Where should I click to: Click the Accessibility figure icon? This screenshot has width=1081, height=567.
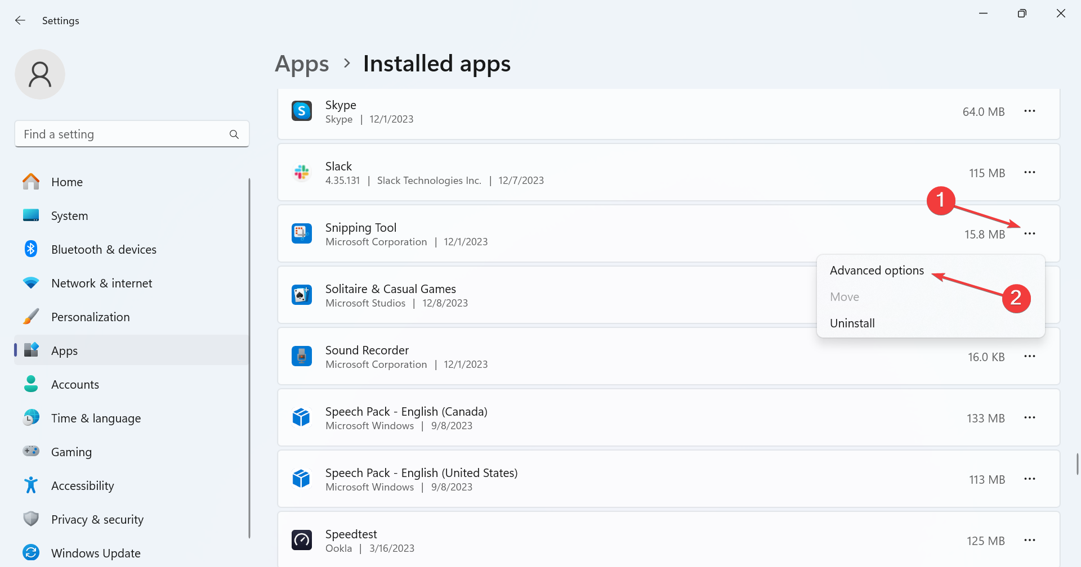[x=31, y=485]
